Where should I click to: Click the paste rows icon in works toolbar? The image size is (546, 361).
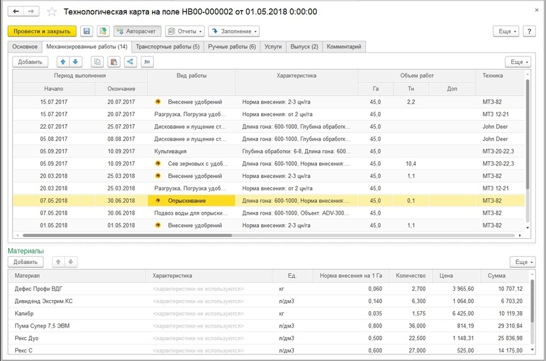(114, 62)
